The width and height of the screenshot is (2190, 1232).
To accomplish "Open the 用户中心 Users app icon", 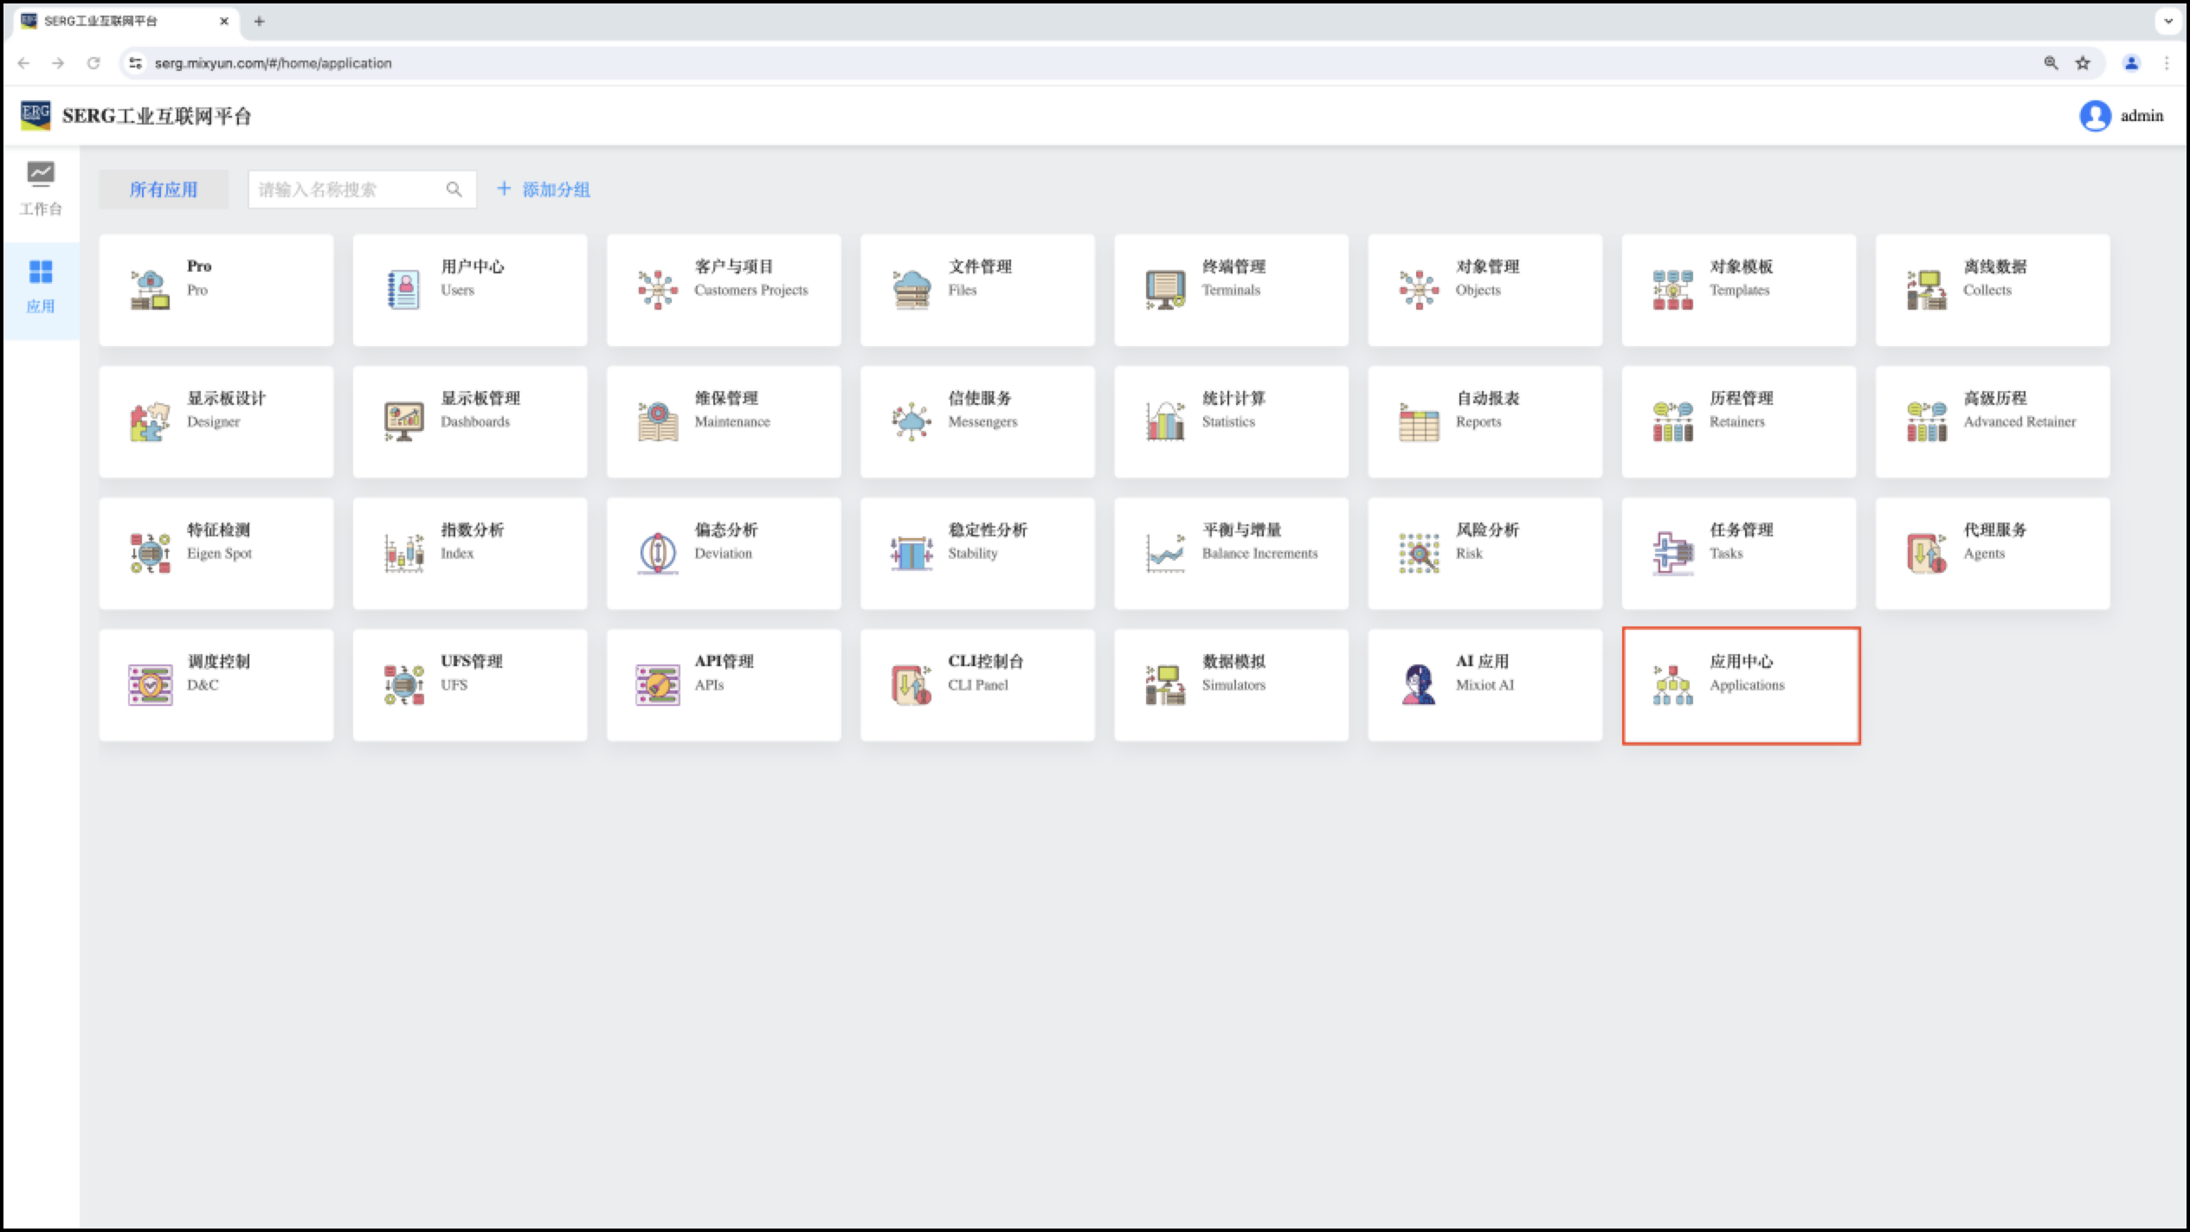I will [403, 290].
